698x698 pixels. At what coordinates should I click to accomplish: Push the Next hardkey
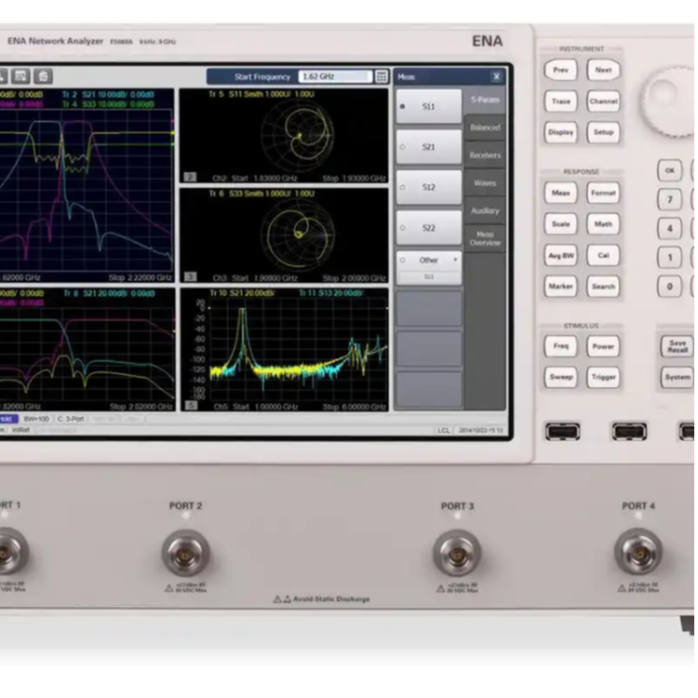(603, 70)
